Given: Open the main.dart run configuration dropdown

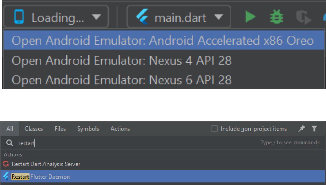Looking at the screenshot, I should (x=179, y=17).
